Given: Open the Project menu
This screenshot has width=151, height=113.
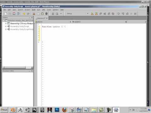Looking at the screenshot, I should click(x=27, y=10).
